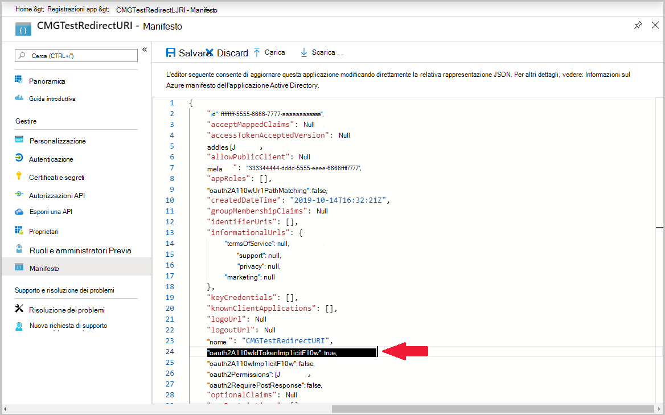Viewport: 665px width, 415px height.
Task: Click the accessTokenAcceptedVersion line
Action: 278,135
